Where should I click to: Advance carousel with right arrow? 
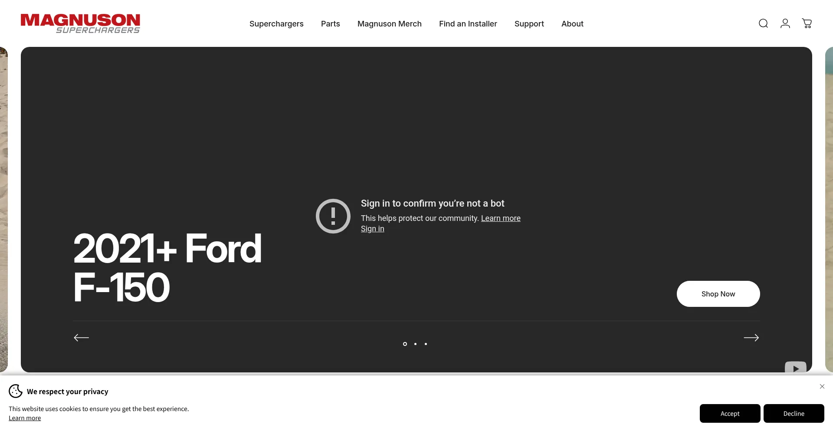pos(751,338)
